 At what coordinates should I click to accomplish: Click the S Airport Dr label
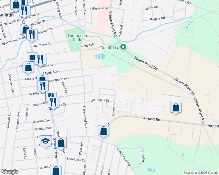point(142,157)
